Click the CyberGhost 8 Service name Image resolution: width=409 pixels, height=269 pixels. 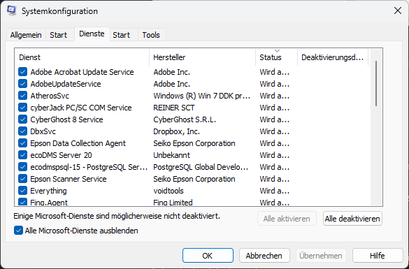pyautogui.click(x=66, y=119)
